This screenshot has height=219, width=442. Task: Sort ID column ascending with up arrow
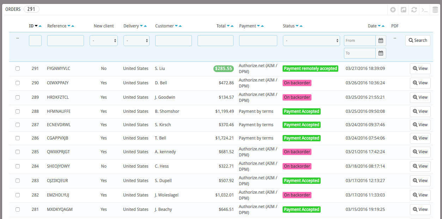tap(40, 26)
